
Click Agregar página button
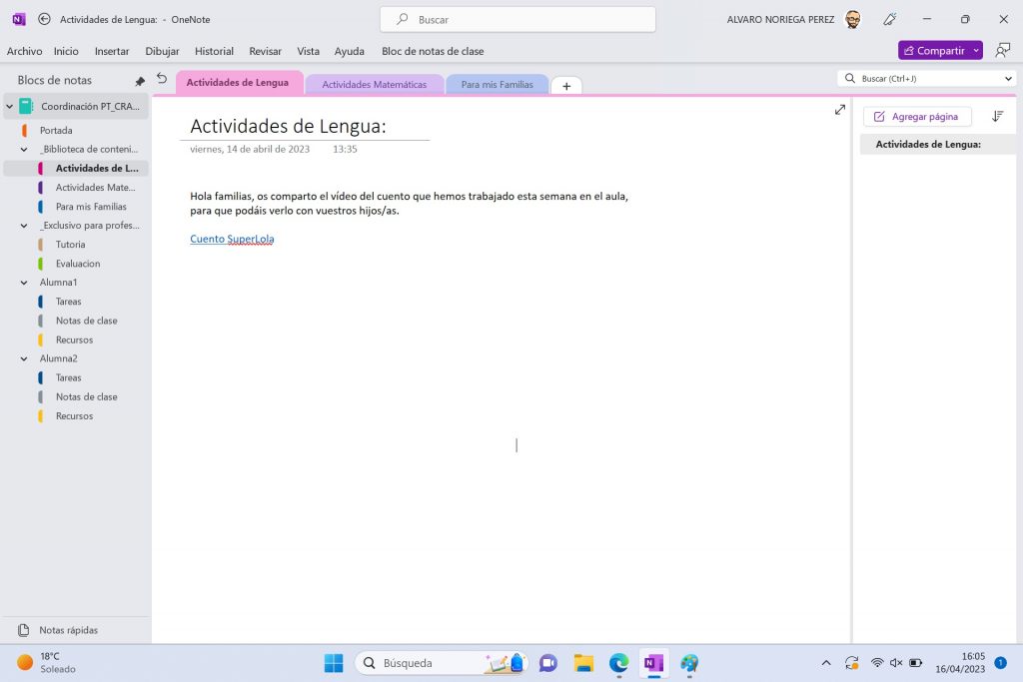coord(916,117)
